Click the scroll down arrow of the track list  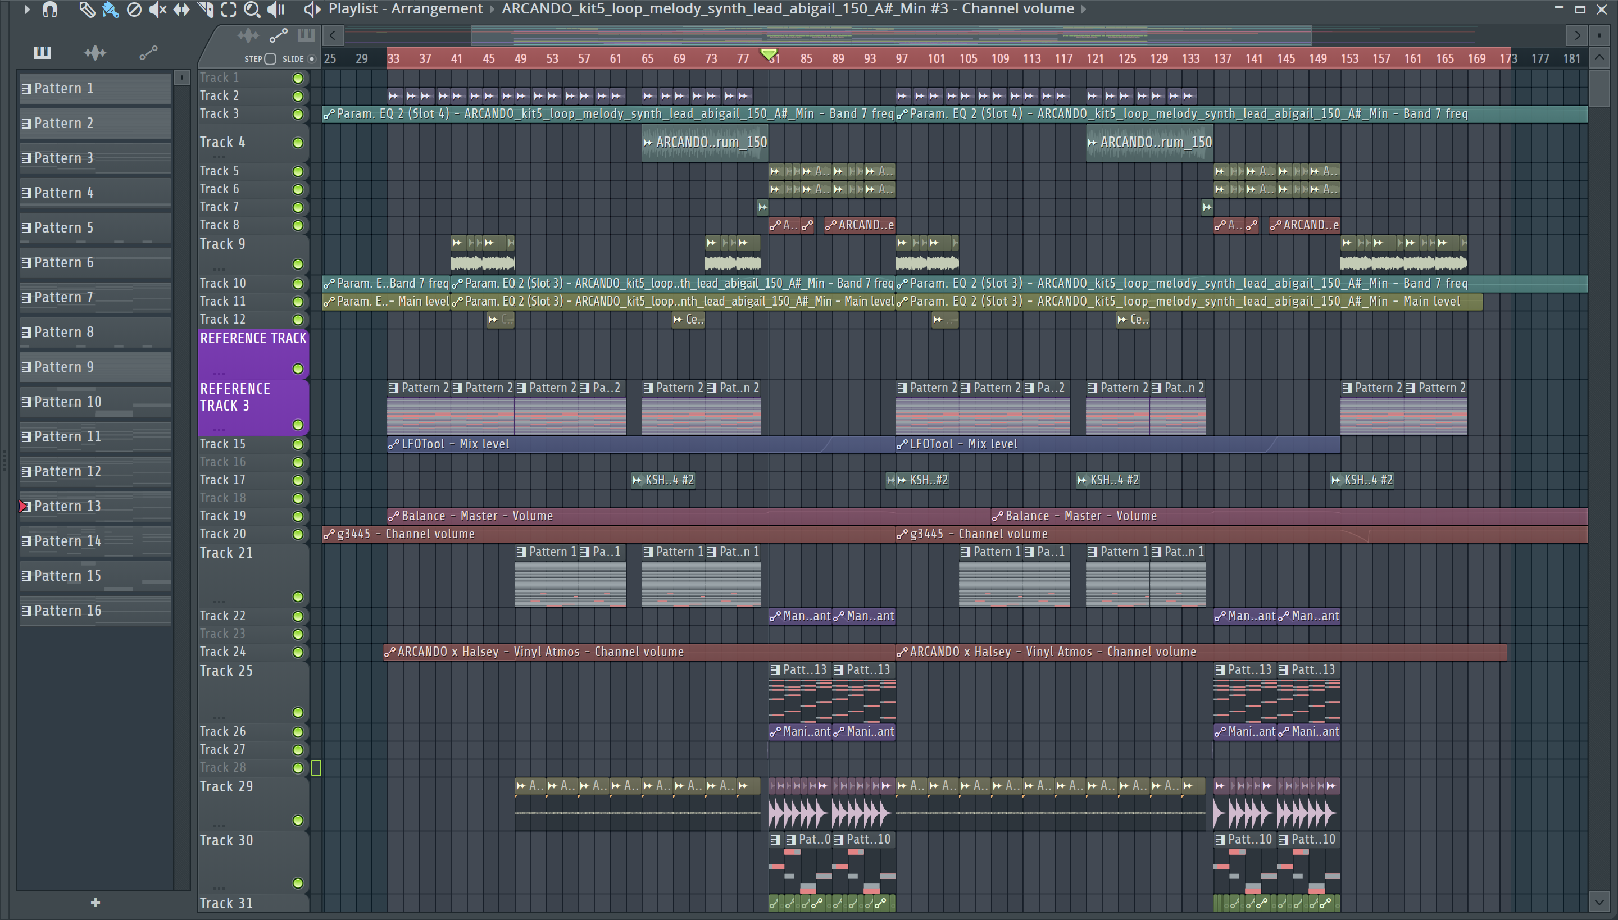pyautogui.click(x=1599, y=901)
